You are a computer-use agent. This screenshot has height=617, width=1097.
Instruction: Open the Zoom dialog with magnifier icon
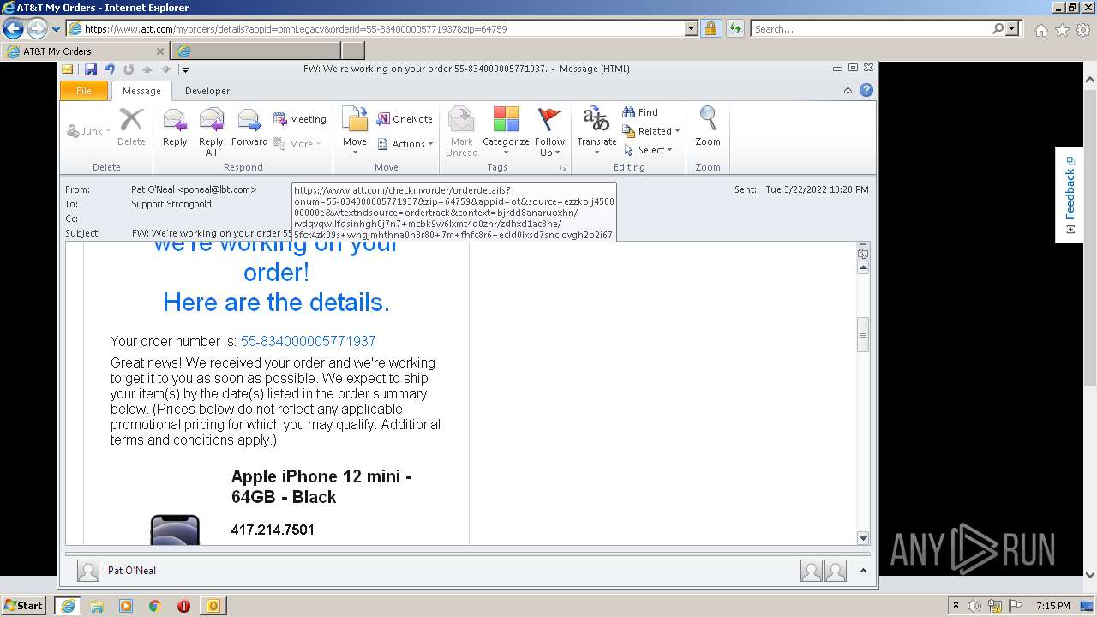click(708, 128)
